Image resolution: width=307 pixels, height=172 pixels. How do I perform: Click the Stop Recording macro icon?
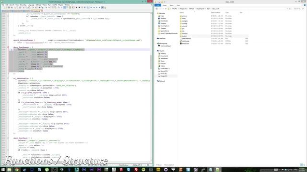pos(79,8)
